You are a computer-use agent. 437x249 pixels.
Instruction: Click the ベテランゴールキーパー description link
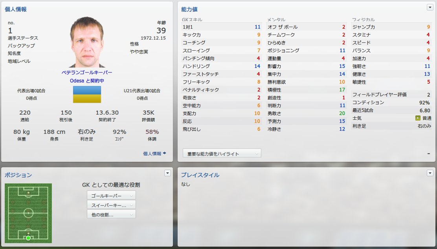(x=87, y=72)
